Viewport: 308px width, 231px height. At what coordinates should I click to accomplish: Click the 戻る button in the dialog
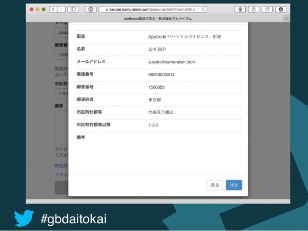pyautogui.click(x=215, y=185)
